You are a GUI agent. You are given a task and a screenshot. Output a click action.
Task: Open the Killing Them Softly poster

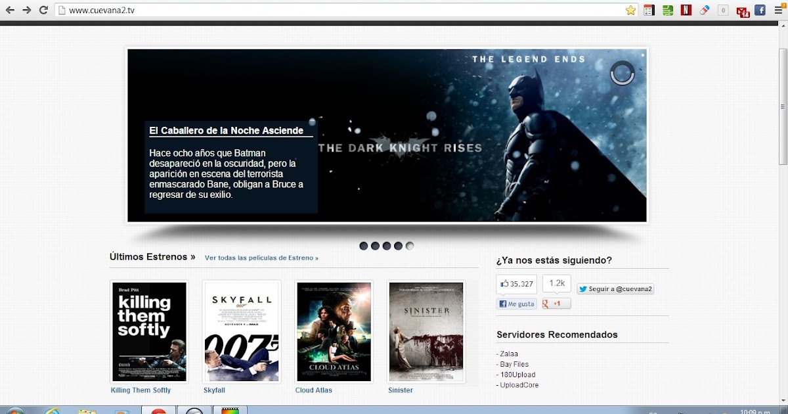coord(149,331)
